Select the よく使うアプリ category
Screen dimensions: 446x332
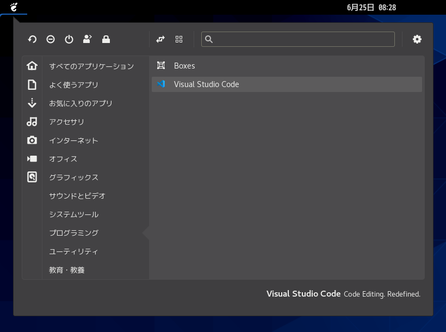(73, 84)
